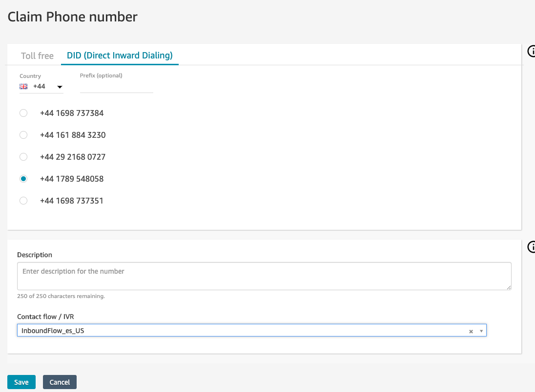Click into the Description text area
Screen dimensions: 535x392
pyautogui.click(x=264, y=276)
